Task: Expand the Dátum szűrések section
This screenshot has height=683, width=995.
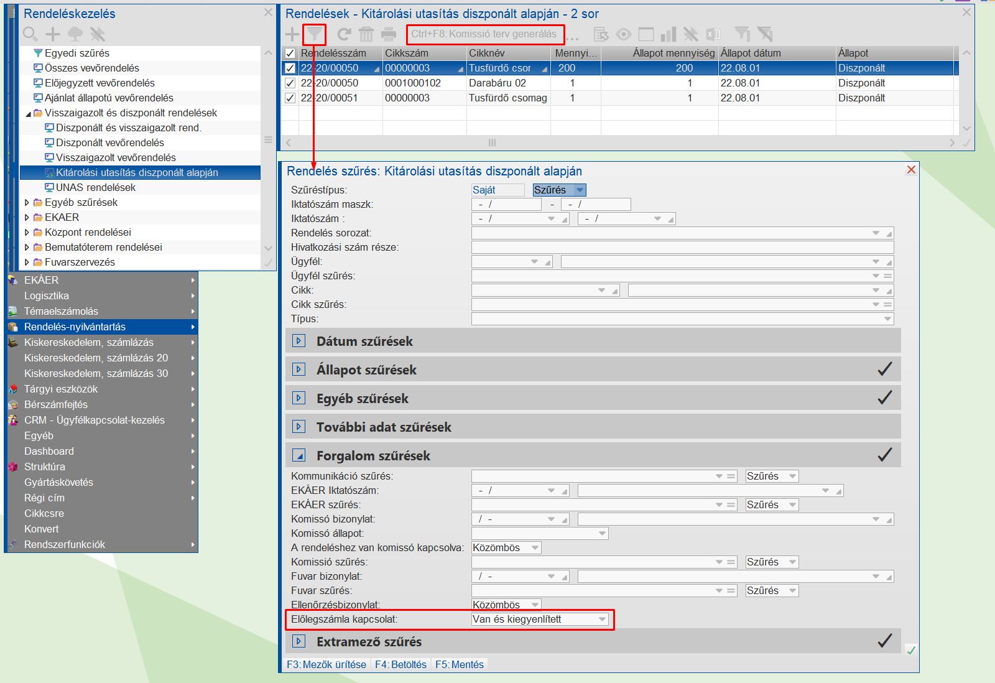Action: coord(299,341)
